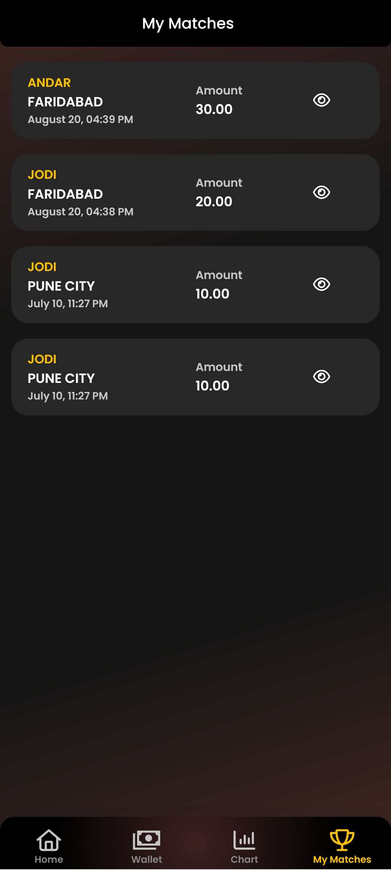Tap the upper PUNE CITY match name

(x=61, y=286)
